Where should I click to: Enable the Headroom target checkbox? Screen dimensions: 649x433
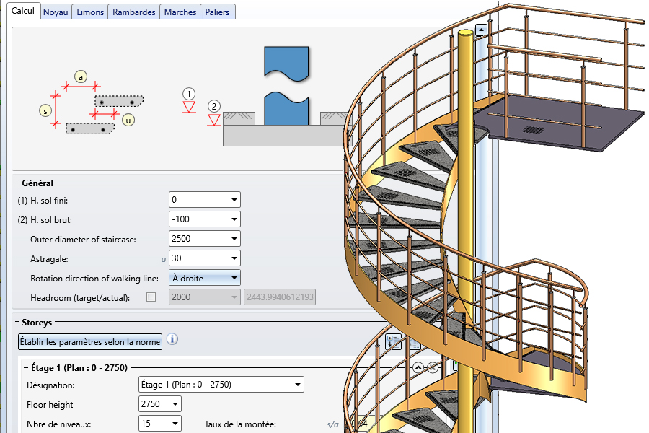151,297
